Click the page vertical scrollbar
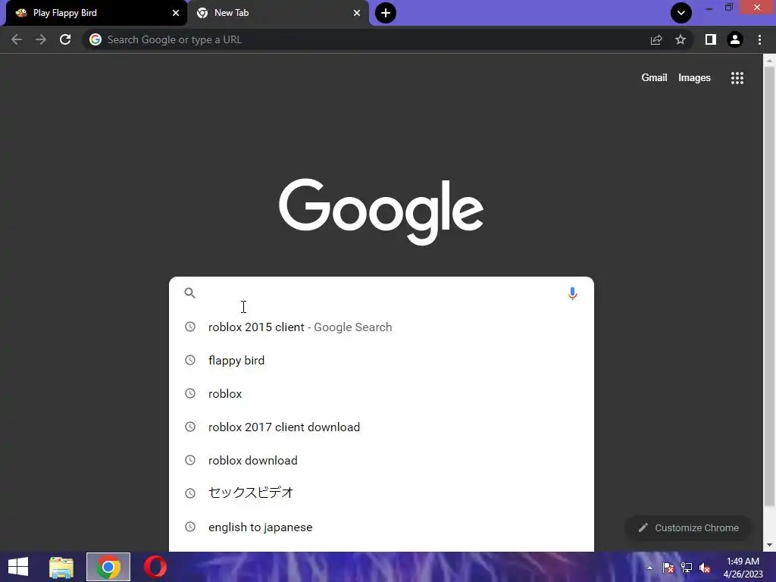The width and height of the screenshot is (776, 582). pos(769,287)
